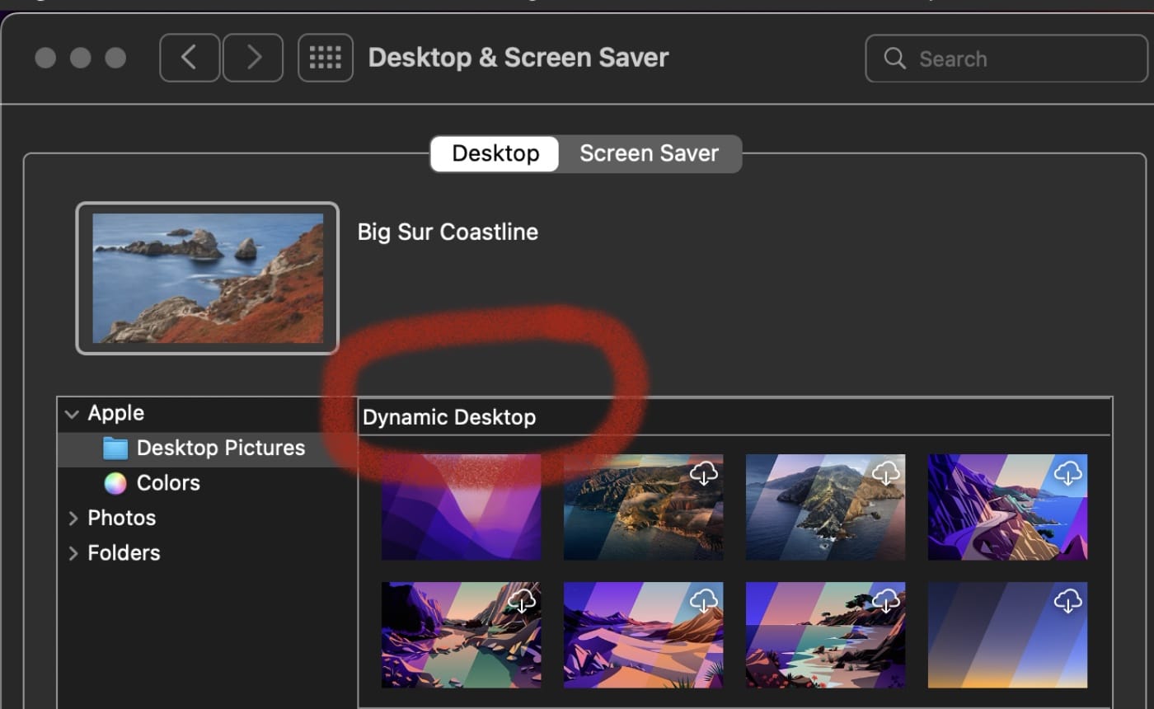Collapse the Apple section chevron
The image size is (1154, 709).
73,414
